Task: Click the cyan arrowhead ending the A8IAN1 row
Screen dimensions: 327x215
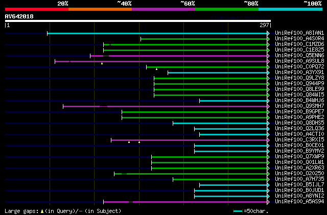Action: 268,33
